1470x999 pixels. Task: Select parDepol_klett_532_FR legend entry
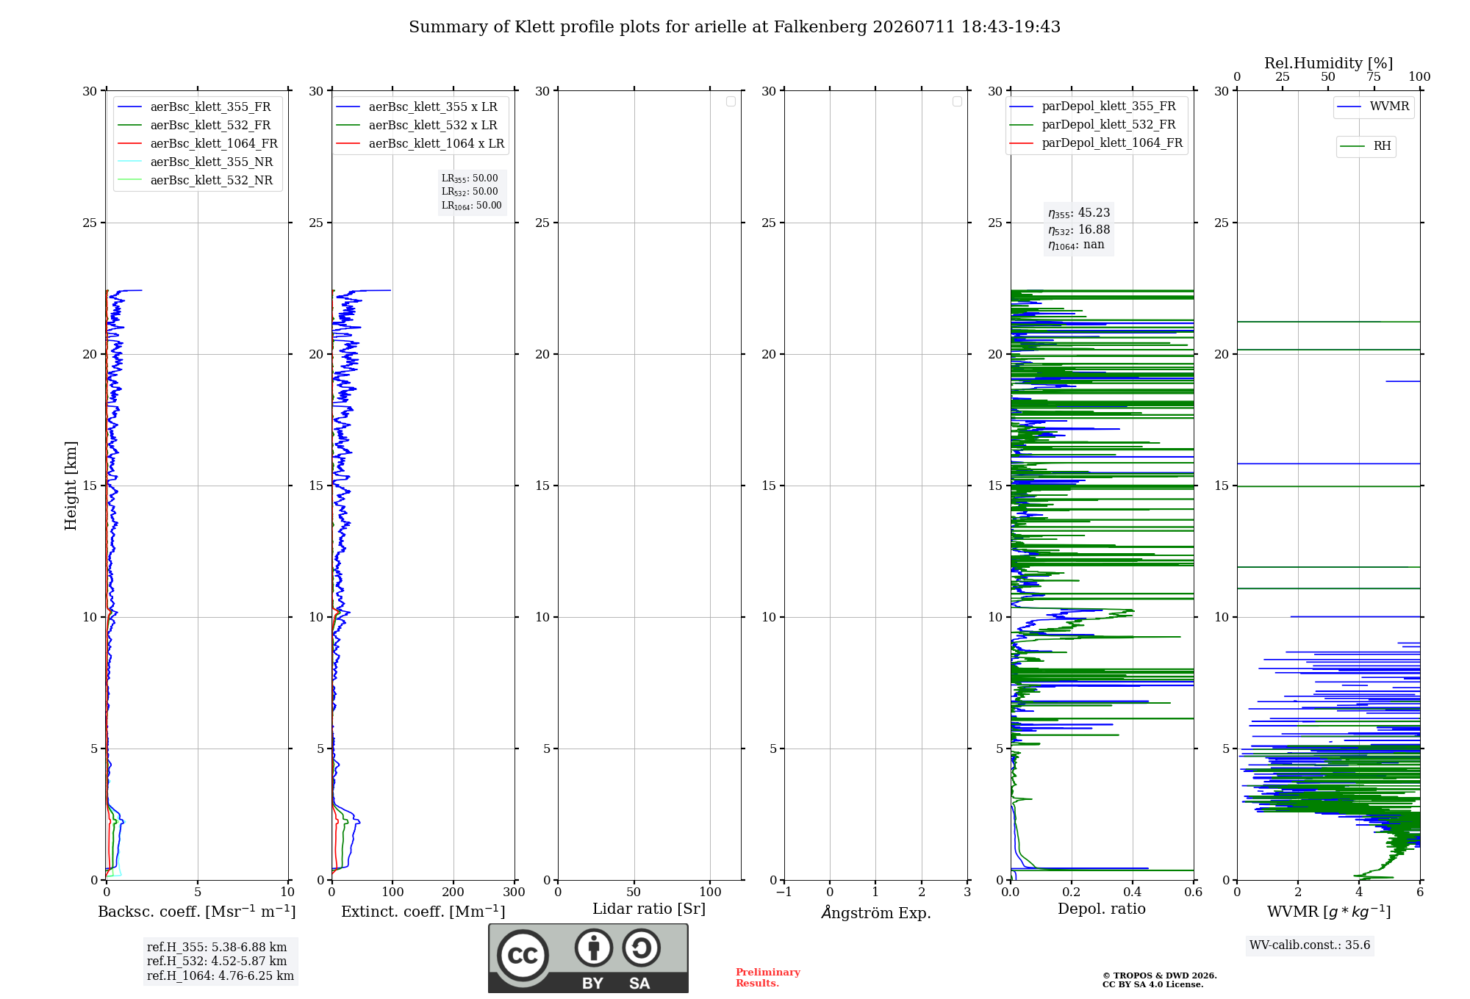click(x=1096, y=125)
